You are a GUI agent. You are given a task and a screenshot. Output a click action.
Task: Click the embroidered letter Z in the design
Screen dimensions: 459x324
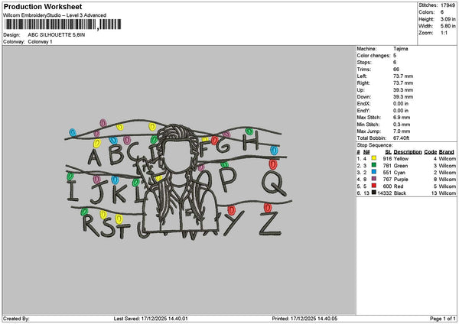270,223
